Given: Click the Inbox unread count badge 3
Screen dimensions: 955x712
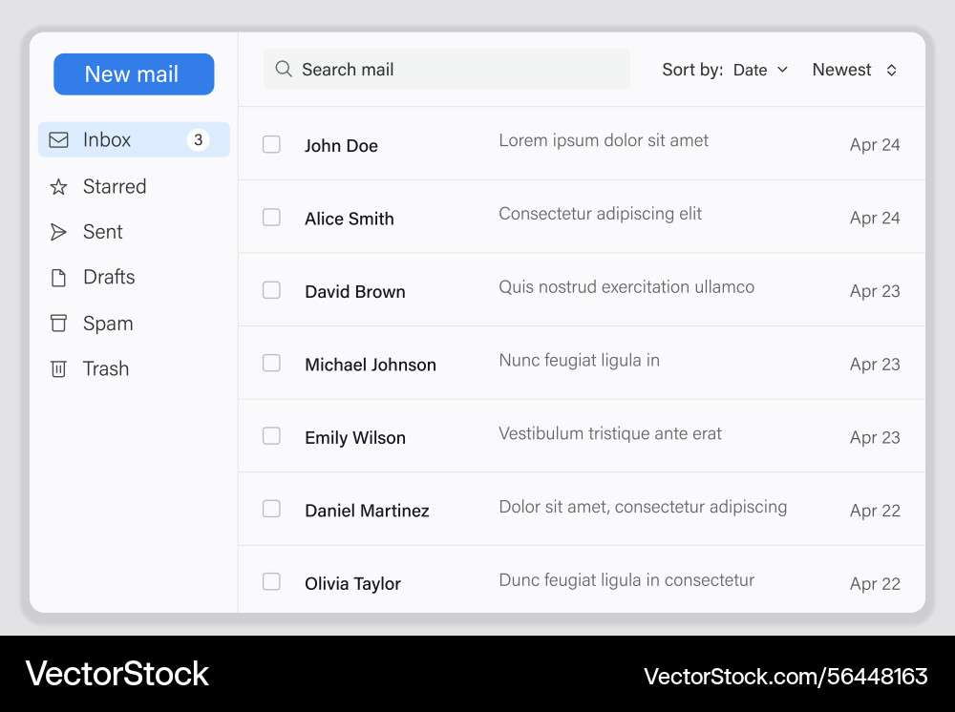Looking at the screenshot, I should (198, 140).
